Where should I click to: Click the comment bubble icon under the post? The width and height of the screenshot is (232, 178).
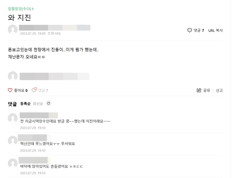click(34, 90)
